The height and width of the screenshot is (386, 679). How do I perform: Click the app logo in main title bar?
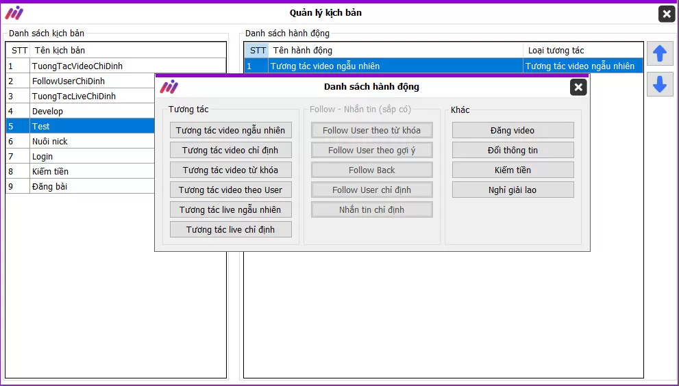point(14,13)
